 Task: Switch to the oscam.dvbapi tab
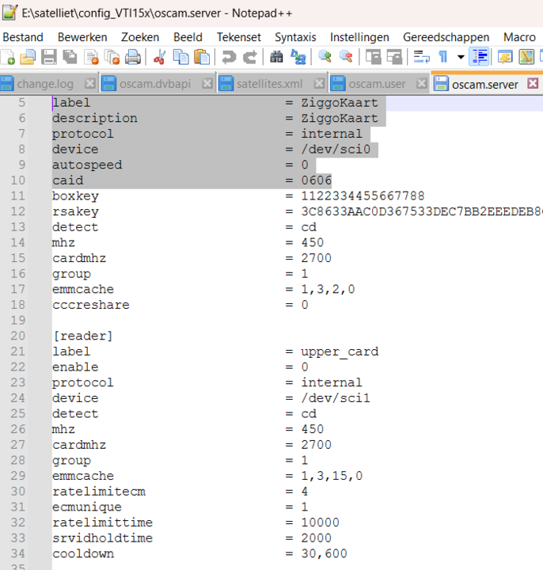point(156,84)
